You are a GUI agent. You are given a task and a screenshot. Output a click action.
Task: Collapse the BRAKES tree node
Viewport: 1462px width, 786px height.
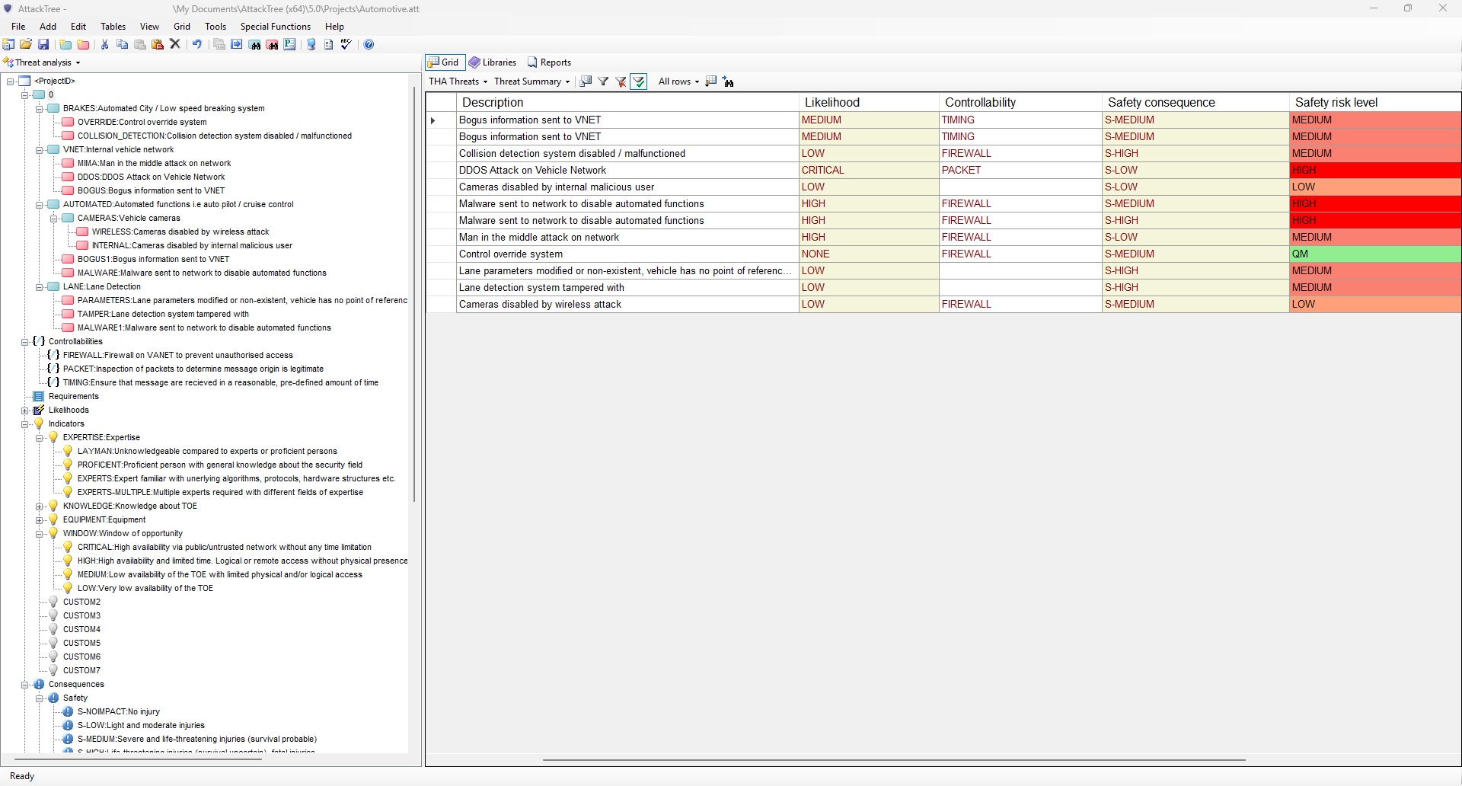[x=40, y=109]
